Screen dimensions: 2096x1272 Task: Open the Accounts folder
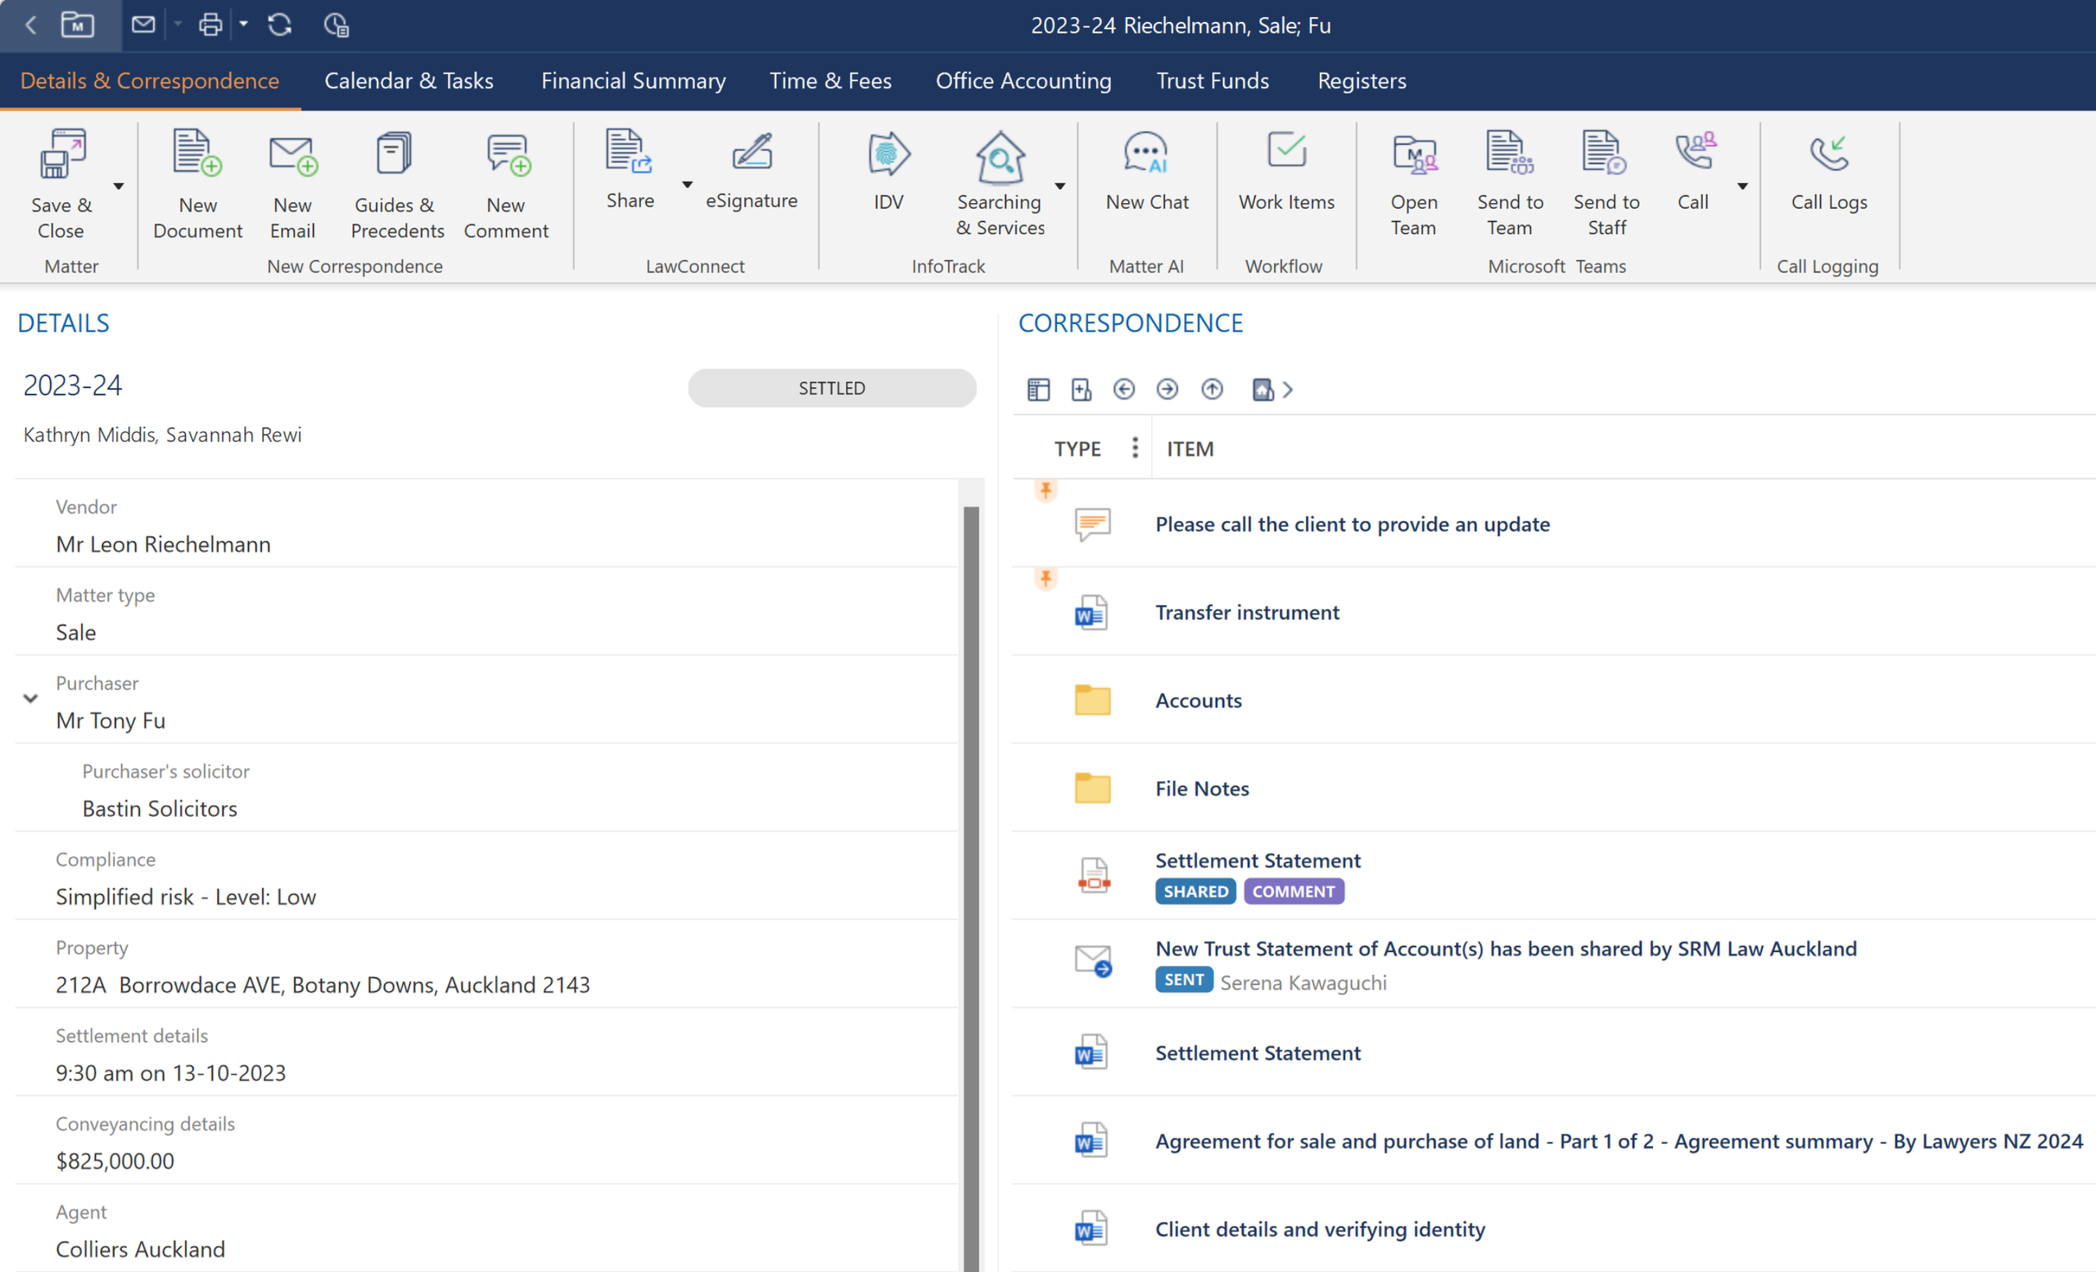(x=1198, y=700)
